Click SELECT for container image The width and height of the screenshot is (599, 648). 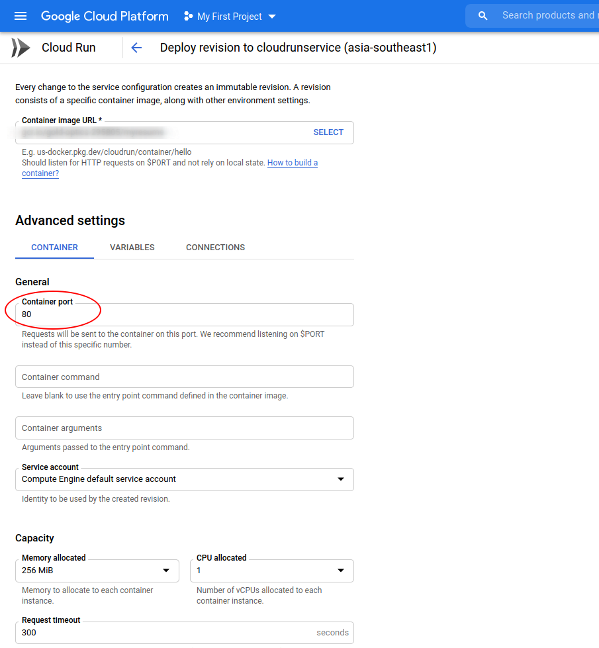point(328,132)
